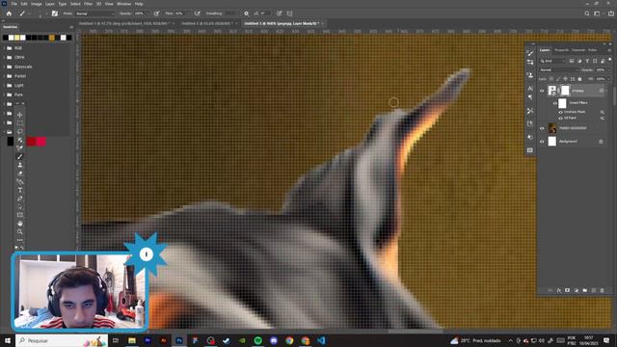Click the Home icon in options bar
The height and width of the screenshot is (347, 617).
(9, 13)
